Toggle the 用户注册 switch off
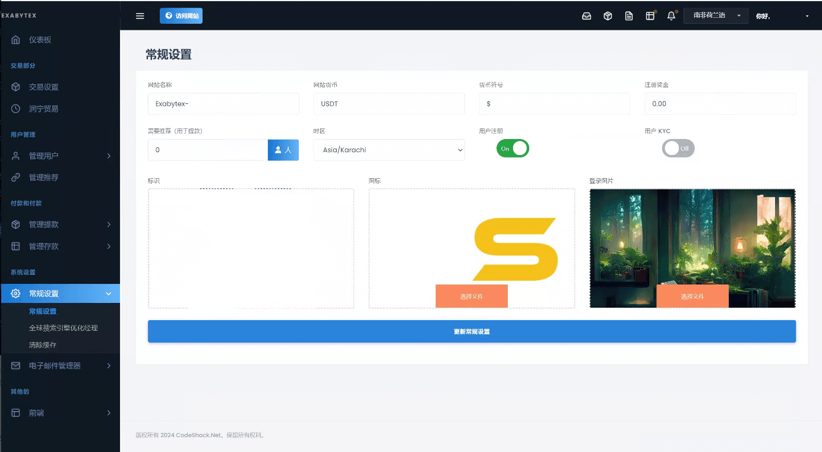This screenshot has width=822, height=452. coord(513,148)
